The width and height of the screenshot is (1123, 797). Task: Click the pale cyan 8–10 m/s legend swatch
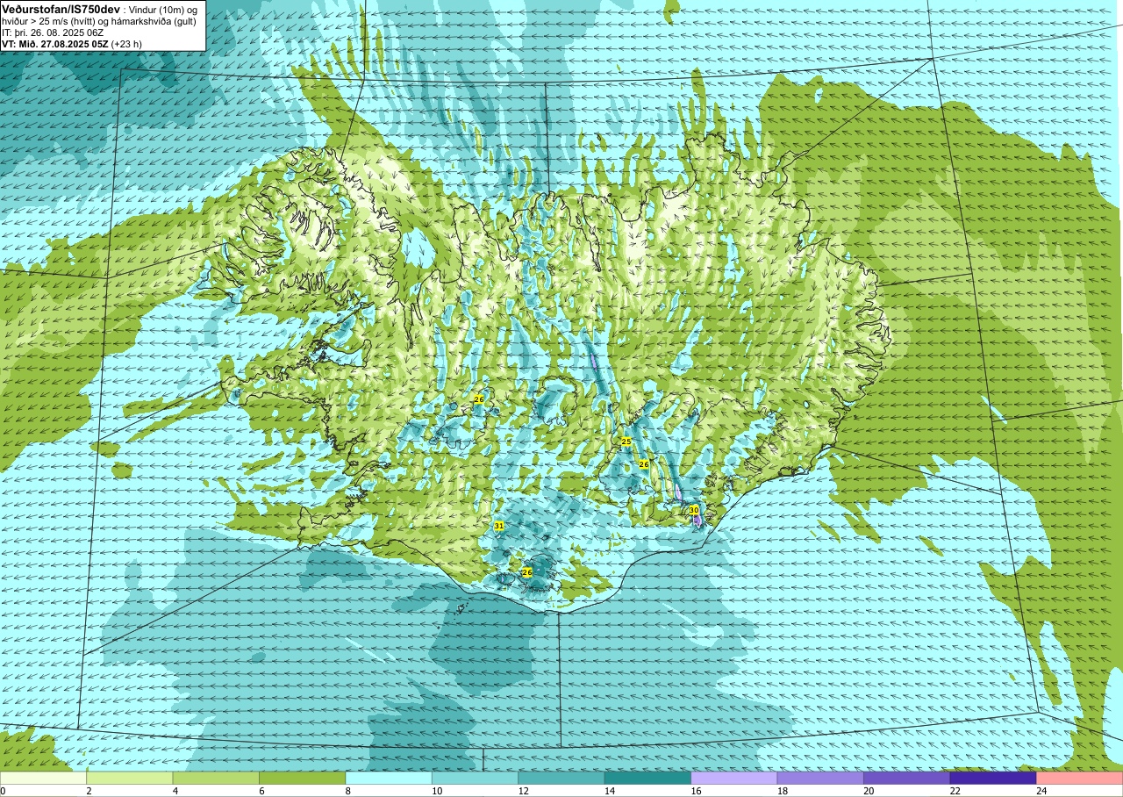pyautogui.click(x=389, y=778)
